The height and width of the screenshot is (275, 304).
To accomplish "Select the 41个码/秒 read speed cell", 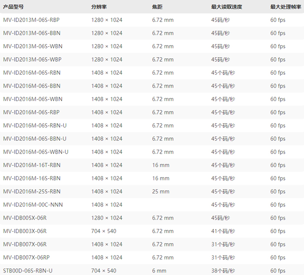I will click(x=223, y=231).
